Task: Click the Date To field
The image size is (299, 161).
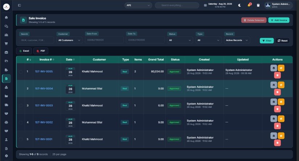Action: point(145,40)
